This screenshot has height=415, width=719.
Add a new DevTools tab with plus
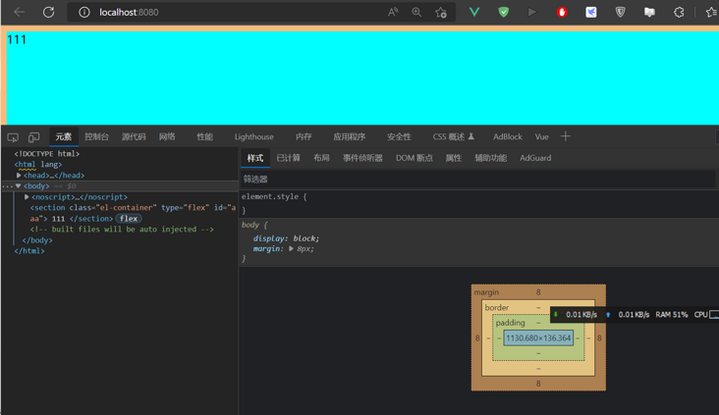566,136
